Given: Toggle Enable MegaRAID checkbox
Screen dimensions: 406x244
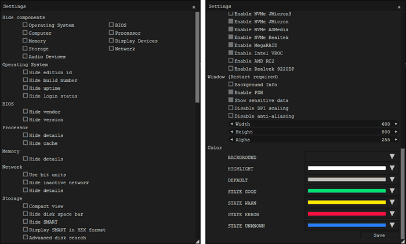Looking at the screenshot, I should click(231, 45).
